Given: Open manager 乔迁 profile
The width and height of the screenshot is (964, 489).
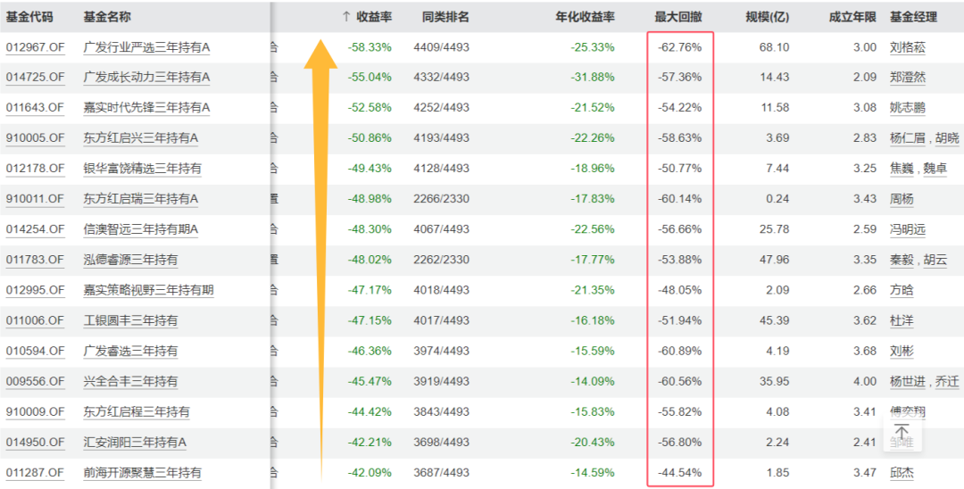Looking at the screenshot, I should 947,382.
